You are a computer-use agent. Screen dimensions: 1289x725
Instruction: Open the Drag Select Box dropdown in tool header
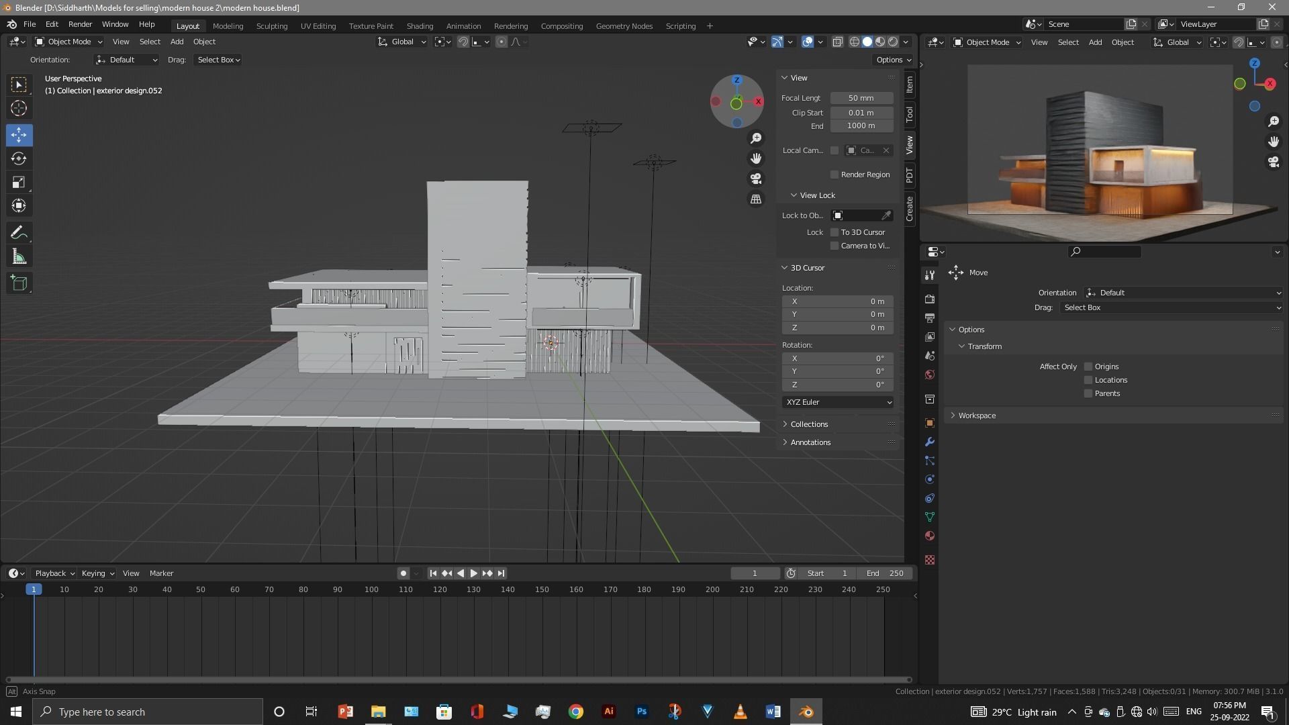point(218,60)
